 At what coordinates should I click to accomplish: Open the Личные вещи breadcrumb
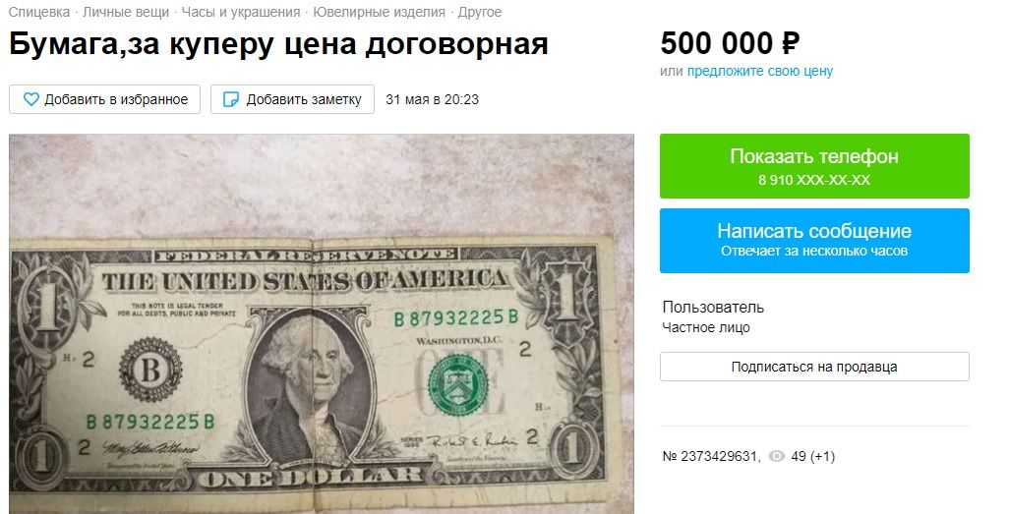pos(126,12)
